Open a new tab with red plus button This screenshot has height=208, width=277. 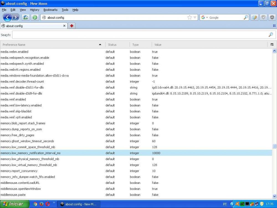(71, 26)
